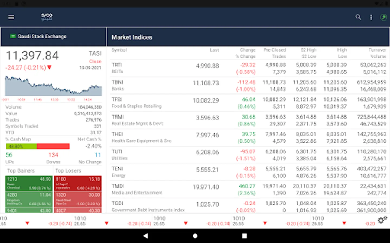Screen dimensions: 390x243
Task: Sort by Turnover column header
Action: coord(377,50)
